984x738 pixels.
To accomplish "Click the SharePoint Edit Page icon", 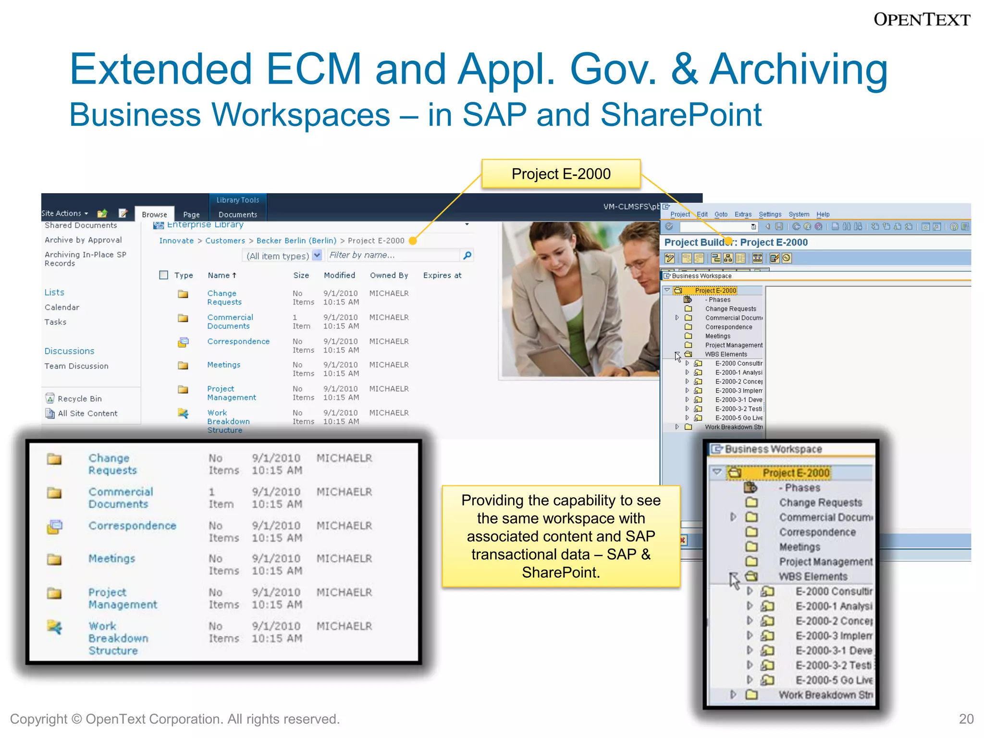I will tap(123, 213).
